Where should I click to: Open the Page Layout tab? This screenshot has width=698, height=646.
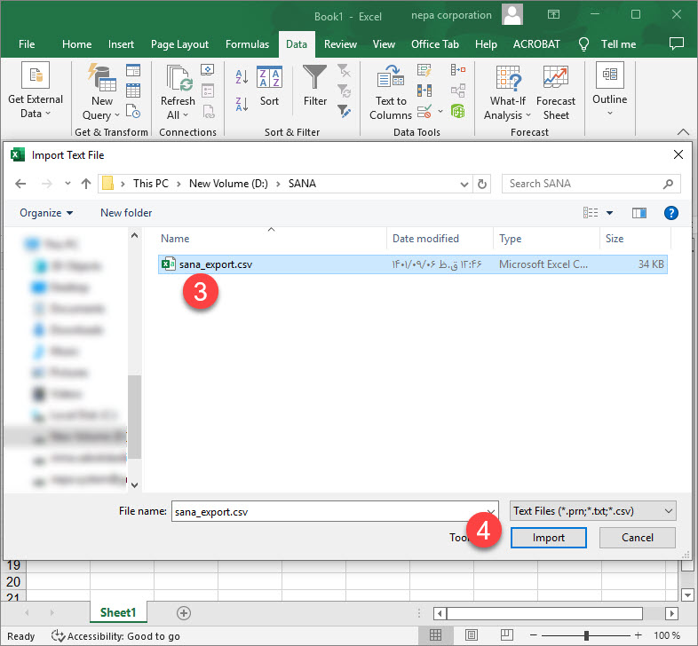(x=179, y=44)
